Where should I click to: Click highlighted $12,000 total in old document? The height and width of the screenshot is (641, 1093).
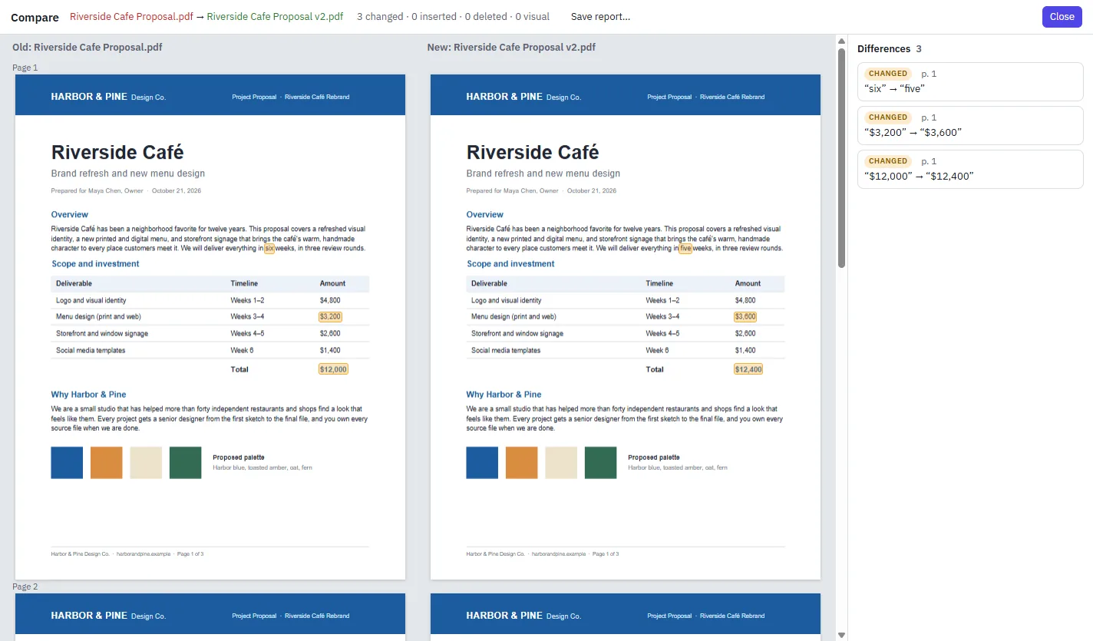(x=333, y=369)
